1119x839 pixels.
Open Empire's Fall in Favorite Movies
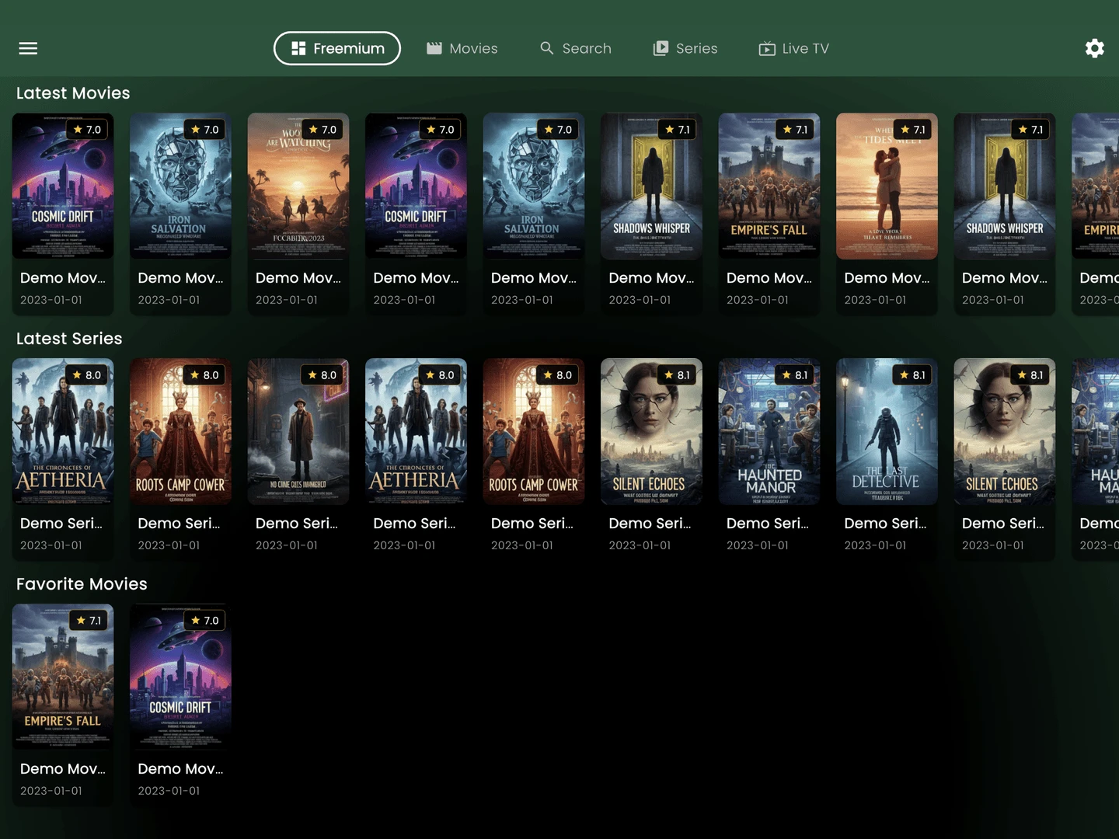pyautogui.click(x=63, y=677)
